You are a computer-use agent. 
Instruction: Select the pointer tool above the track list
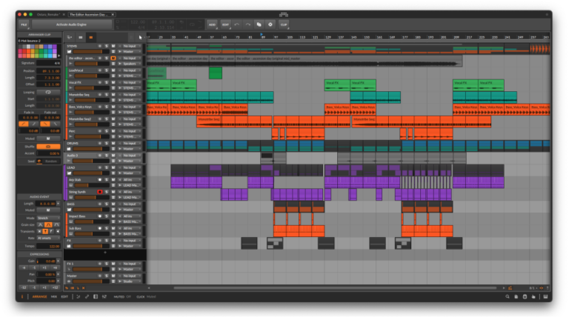[x=141, y=37]
